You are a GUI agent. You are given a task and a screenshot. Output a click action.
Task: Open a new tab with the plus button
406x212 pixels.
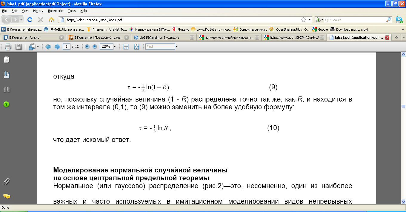click(396, 38)
